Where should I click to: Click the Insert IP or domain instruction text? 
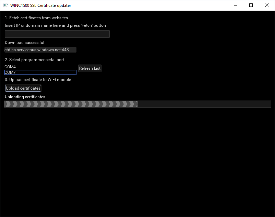[x=55, y=25]
